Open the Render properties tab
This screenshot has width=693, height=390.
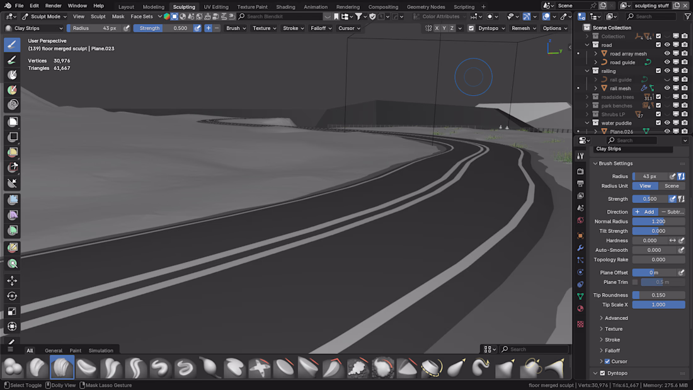tap(580, 171)
